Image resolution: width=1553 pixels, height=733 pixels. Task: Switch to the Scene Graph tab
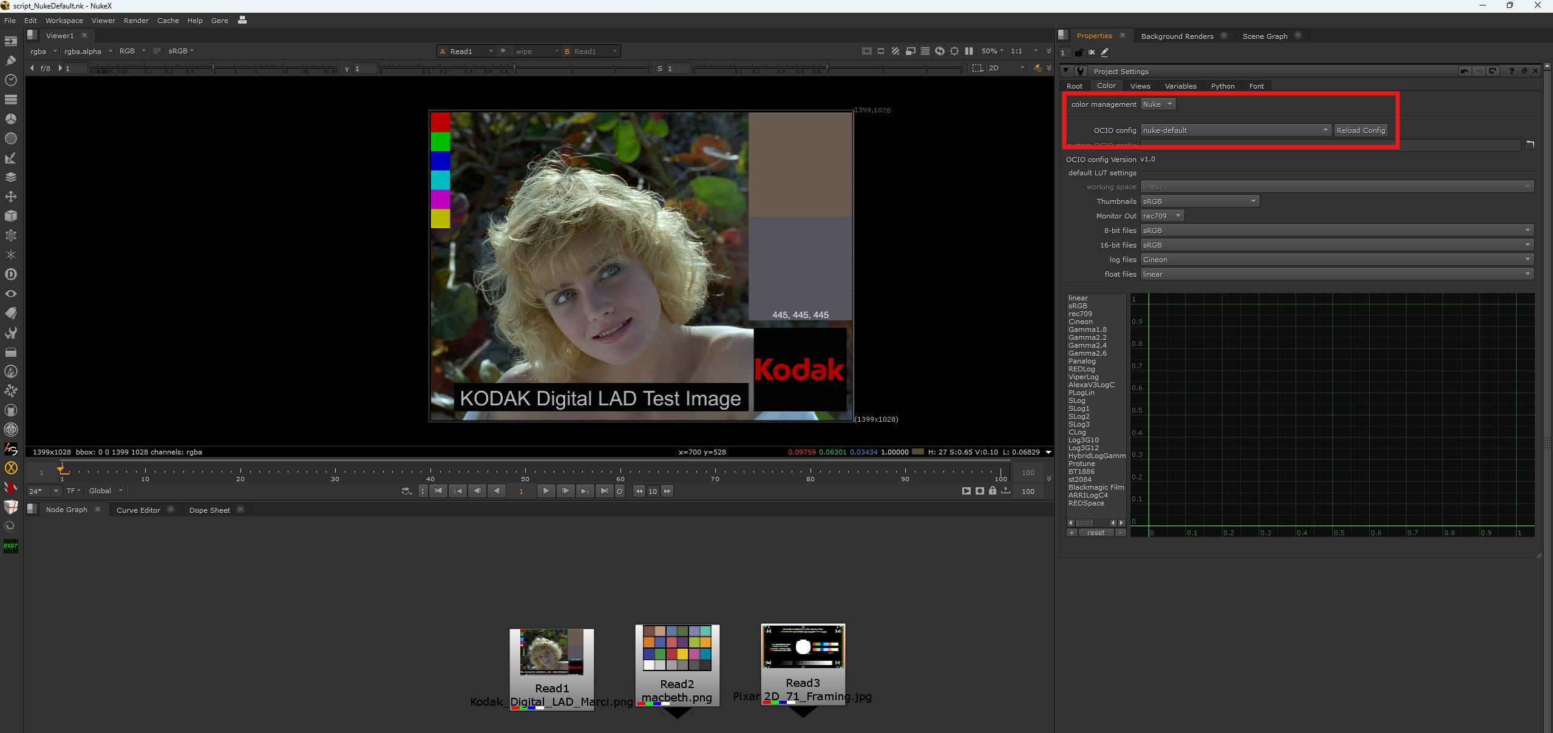(1265, 36)
